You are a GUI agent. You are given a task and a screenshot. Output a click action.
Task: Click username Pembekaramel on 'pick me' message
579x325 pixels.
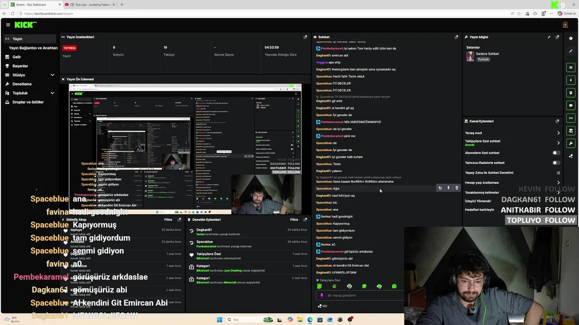tap(332, 136)
